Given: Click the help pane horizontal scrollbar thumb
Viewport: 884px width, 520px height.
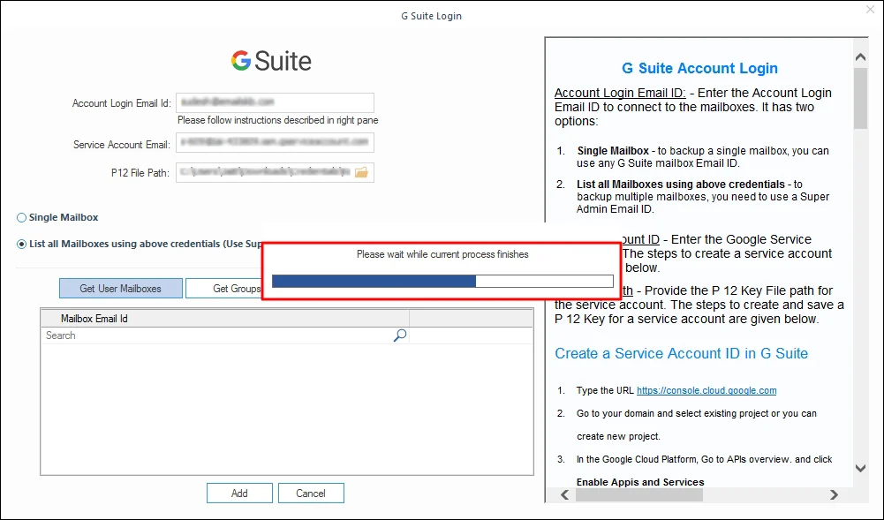Looking at the screenshot, I should pyautogui.click(x=639, y=494).
